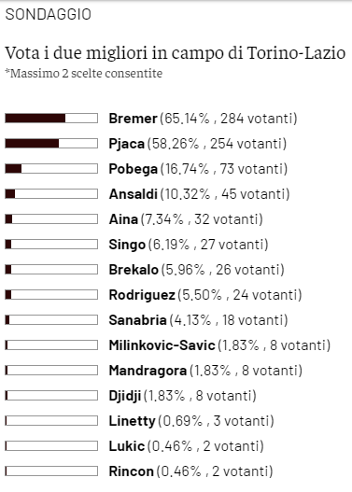Select the Aina poll result label
The image size is (352, 492).
pos(186,219)
